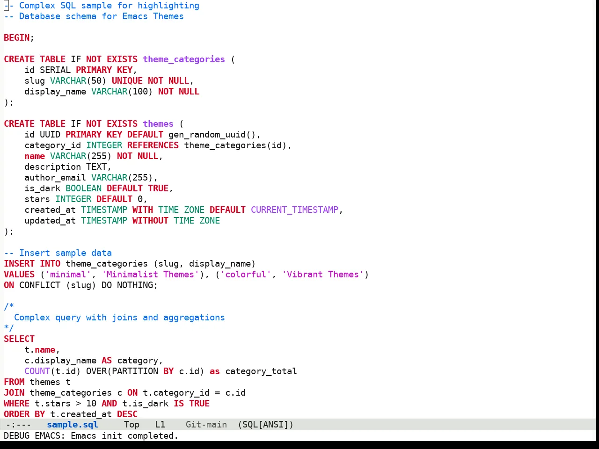
Task: Place cursor on the SELECT keyword
Action: (x=19, y=339)
